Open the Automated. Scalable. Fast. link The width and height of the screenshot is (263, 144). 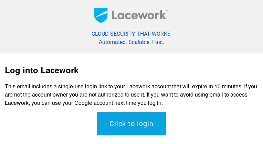coord(131,42)
